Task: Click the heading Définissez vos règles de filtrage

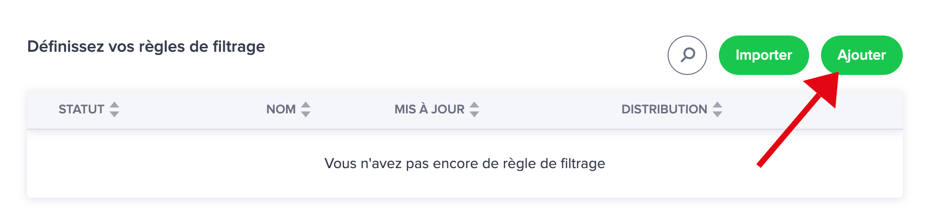Action: pos(146,47)
